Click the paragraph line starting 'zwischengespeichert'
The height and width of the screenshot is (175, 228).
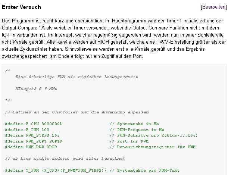72,56
